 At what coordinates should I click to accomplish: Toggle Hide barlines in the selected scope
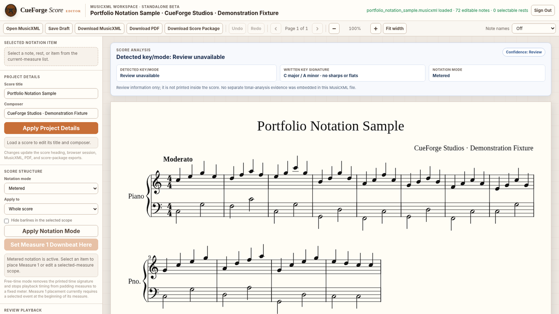pyautogui.click(x=7, y=221)
